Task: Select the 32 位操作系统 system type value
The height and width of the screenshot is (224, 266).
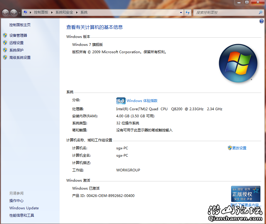Action: point(128,123)
